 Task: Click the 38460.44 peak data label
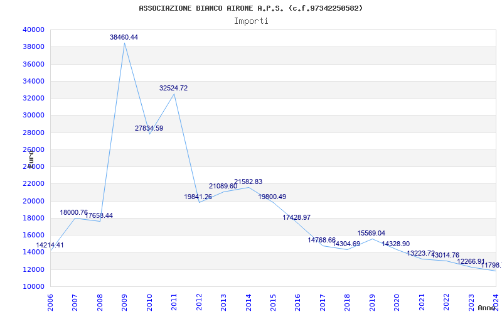(x=124, y=37)
